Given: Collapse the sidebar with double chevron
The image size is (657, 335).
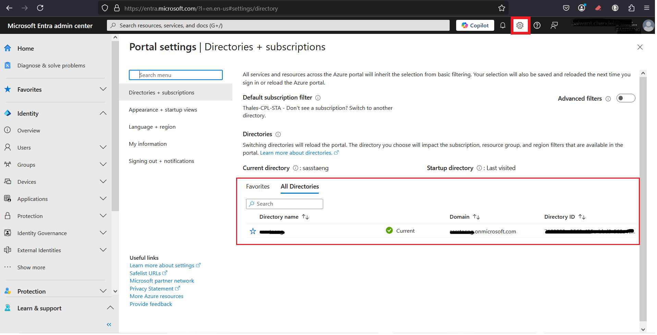Looking at the screenshot, I should pyautogui.click(x=109, y=324).
